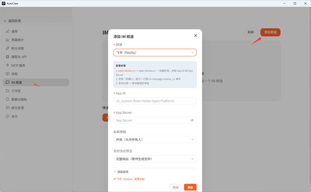The image size is (311, 192).
Task: Click the 配置步骤 heading text
Action: [x=121, y=66]
